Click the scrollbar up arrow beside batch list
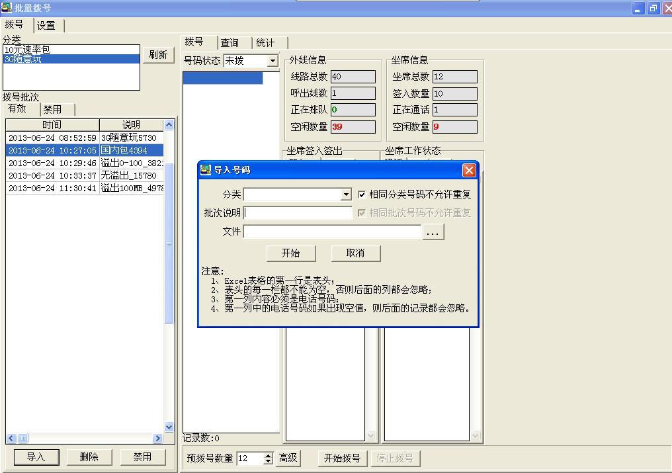The image size is (672, 473). click(168, 125)
